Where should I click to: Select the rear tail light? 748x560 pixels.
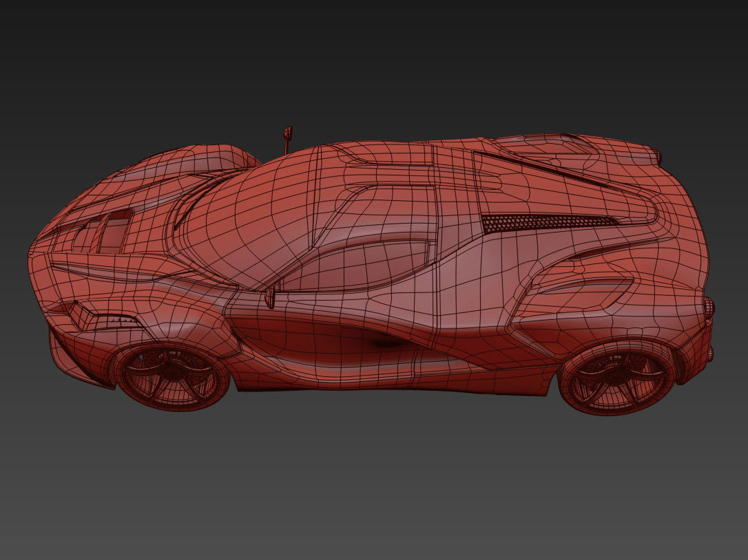(x=709, y=309)
